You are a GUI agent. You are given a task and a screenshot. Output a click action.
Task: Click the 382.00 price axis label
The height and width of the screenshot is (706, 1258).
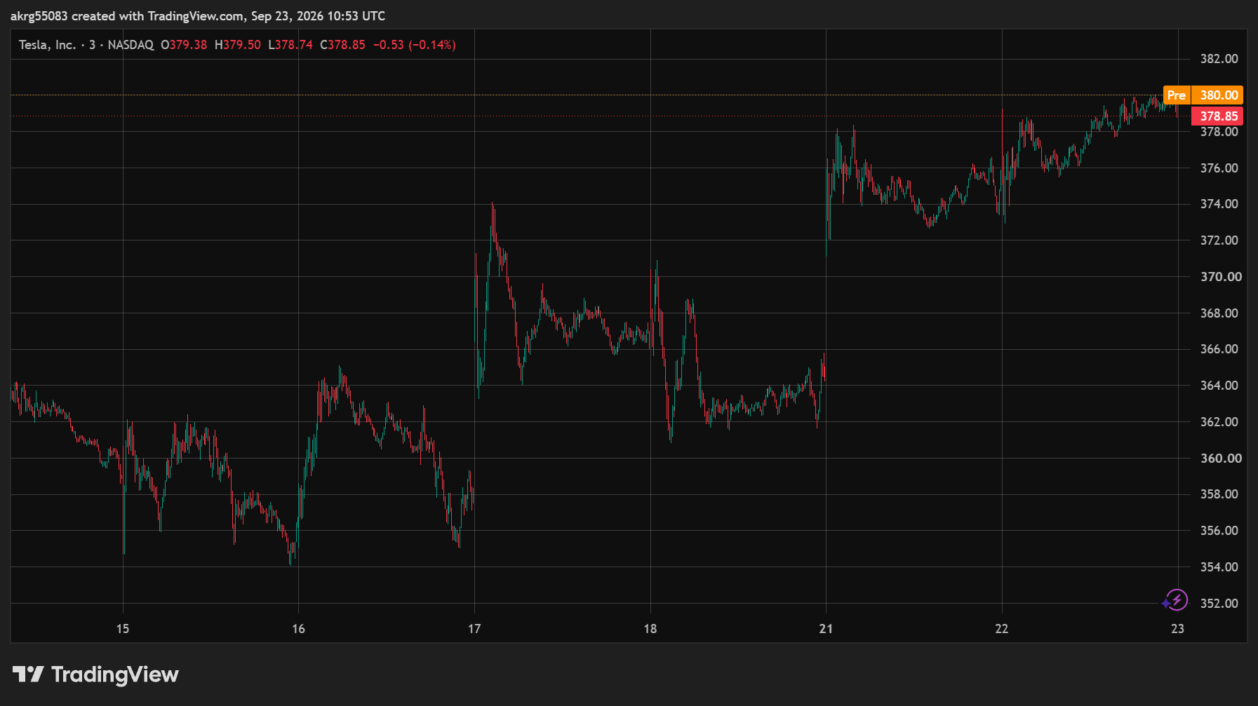tap(1219, 59)
